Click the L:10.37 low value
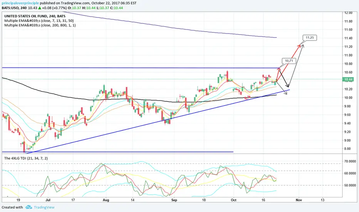 click(103, 8)
